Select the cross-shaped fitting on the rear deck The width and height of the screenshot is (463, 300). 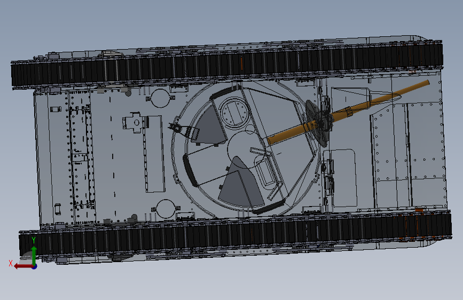coord(135,122)
